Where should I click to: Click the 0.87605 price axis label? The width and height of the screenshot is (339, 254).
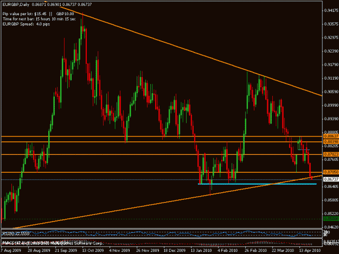pyautogui.click(x=331, y=159)
